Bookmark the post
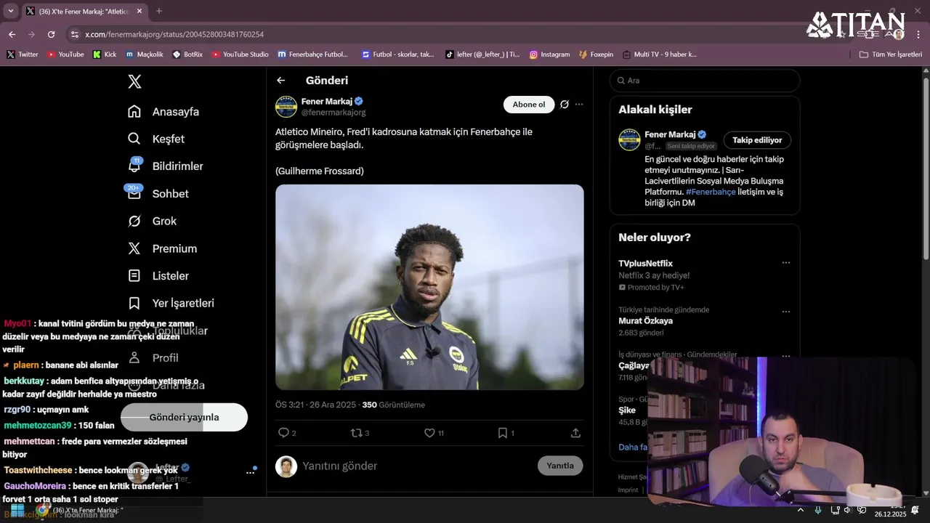Viewport: 930px width, 523px height. [502, 433]
